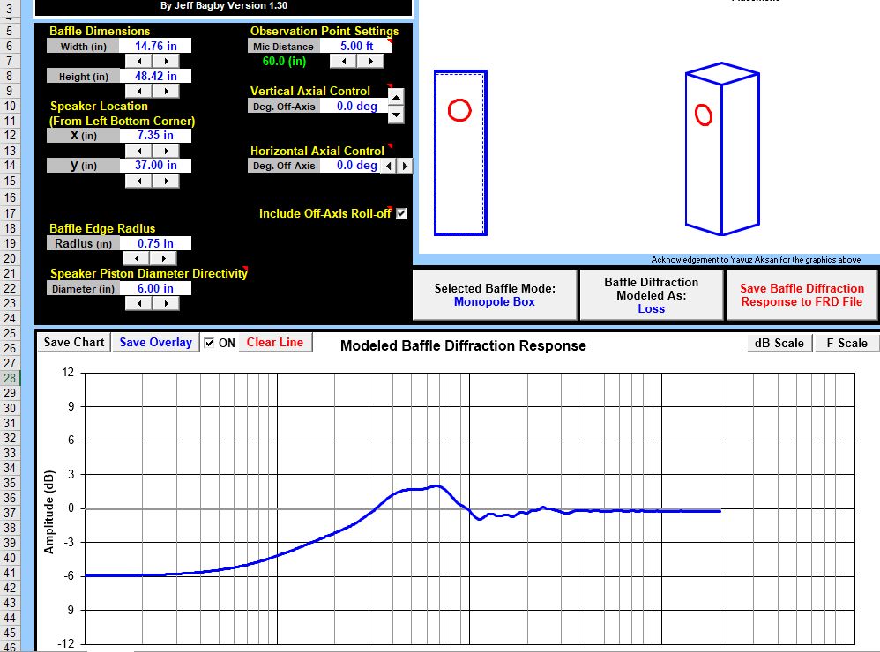Select row header 12

pos(10,135)
